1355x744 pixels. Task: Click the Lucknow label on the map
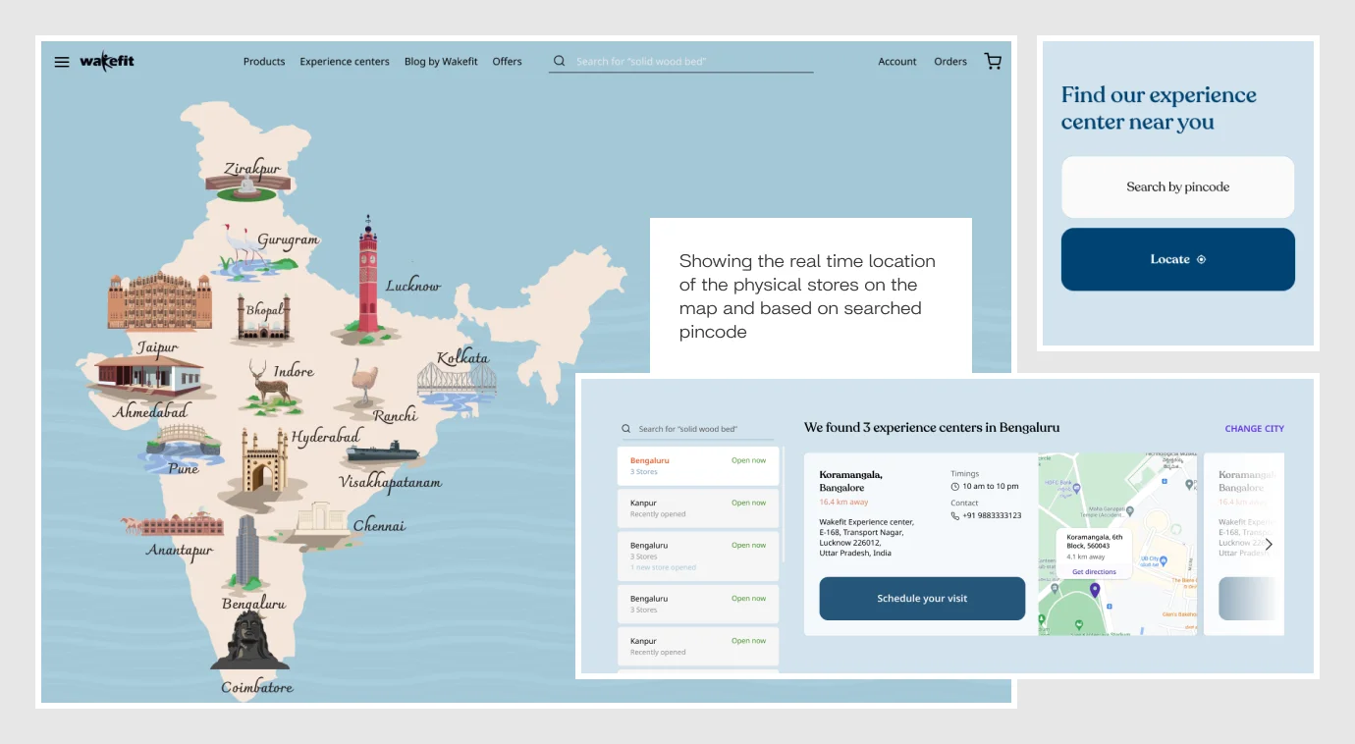(412, 286)
